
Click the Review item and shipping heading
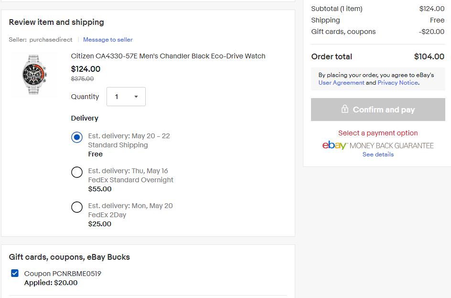[56, 22]
